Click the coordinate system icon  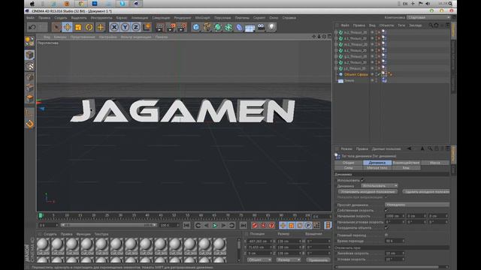pyautogui.click(x=147, y=27)
